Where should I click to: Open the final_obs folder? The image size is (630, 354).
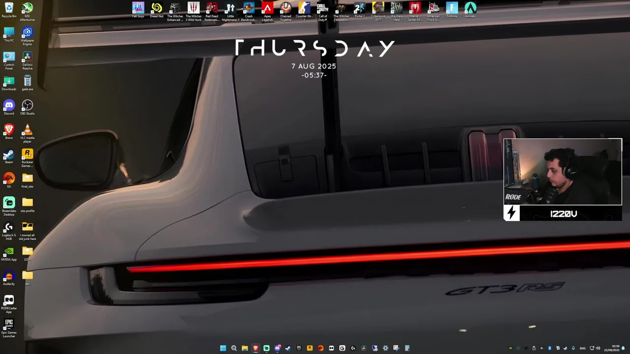28,180
